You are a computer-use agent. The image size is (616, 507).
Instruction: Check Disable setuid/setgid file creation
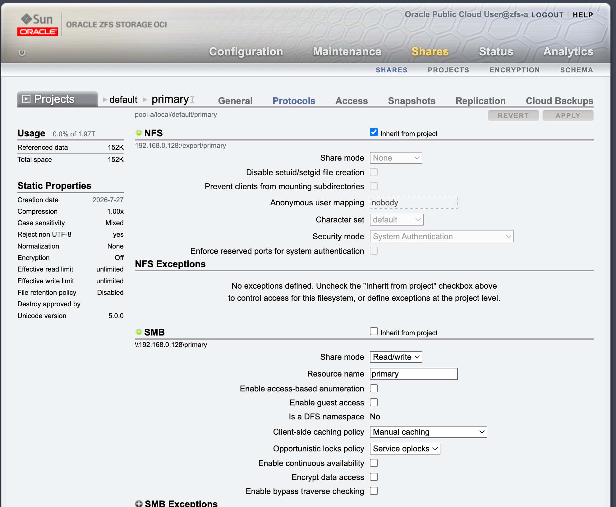(374, 172)
